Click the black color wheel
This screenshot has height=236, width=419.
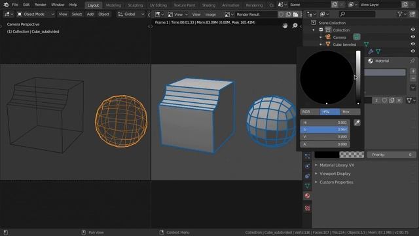[x=327, y=77]
